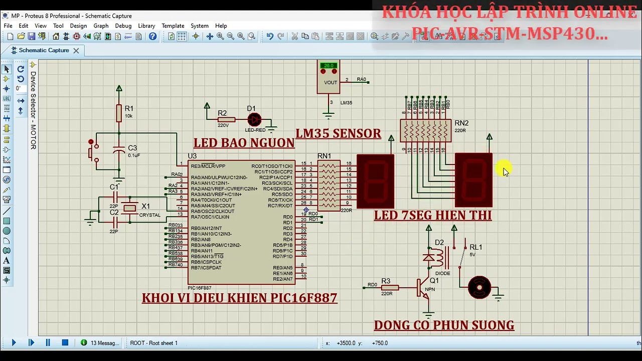Choose the 2D Symbols mode tool
Screen dimensions: 642x361
[x=7, y=271]
